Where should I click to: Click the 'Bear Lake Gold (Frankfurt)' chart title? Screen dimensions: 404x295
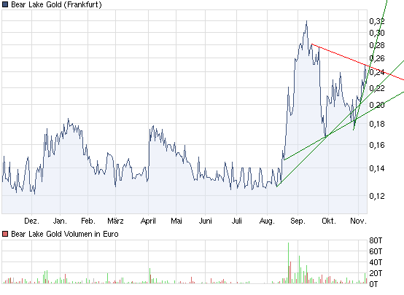point(56,4)
